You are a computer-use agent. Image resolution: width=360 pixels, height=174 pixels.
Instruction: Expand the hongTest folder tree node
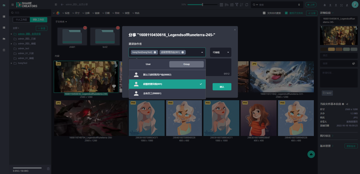(x=11, y=63)
